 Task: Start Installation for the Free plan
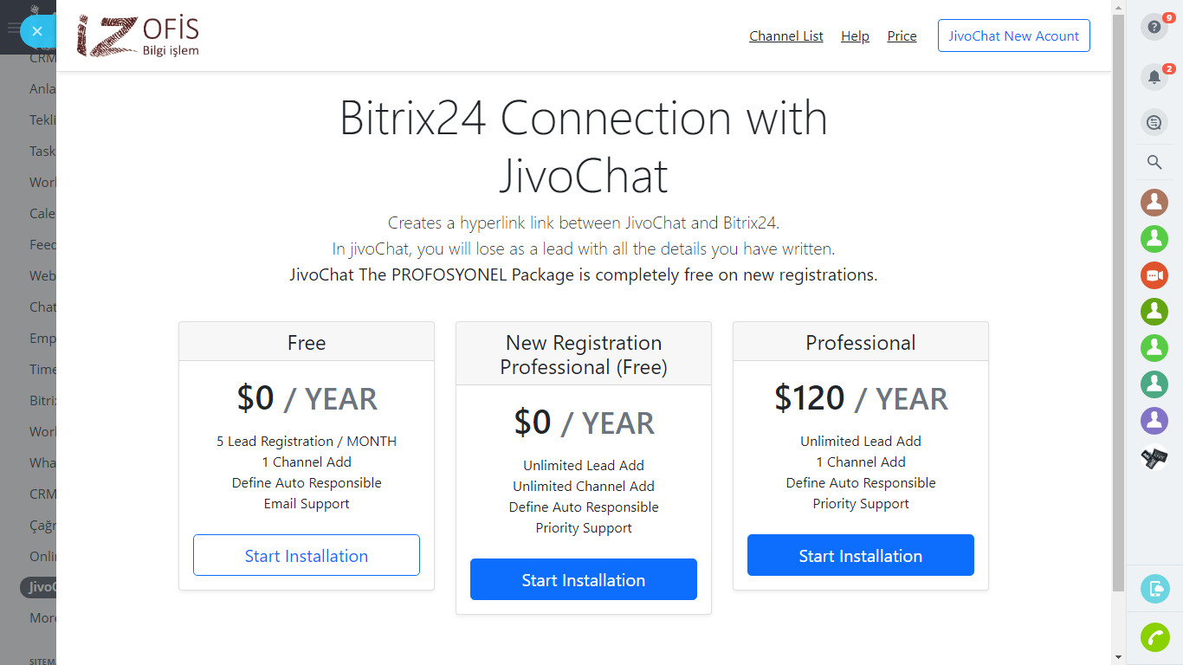307,556
